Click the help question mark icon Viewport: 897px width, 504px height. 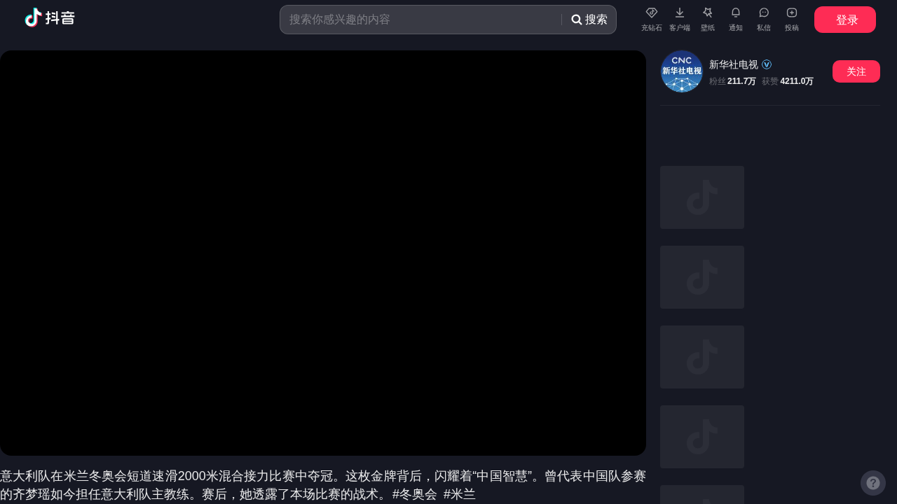(x=872, y=483)
